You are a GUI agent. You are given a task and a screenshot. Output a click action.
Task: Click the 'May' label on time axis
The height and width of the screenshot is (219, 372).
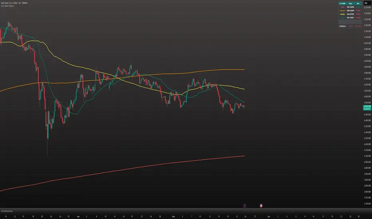pos(173,216)
